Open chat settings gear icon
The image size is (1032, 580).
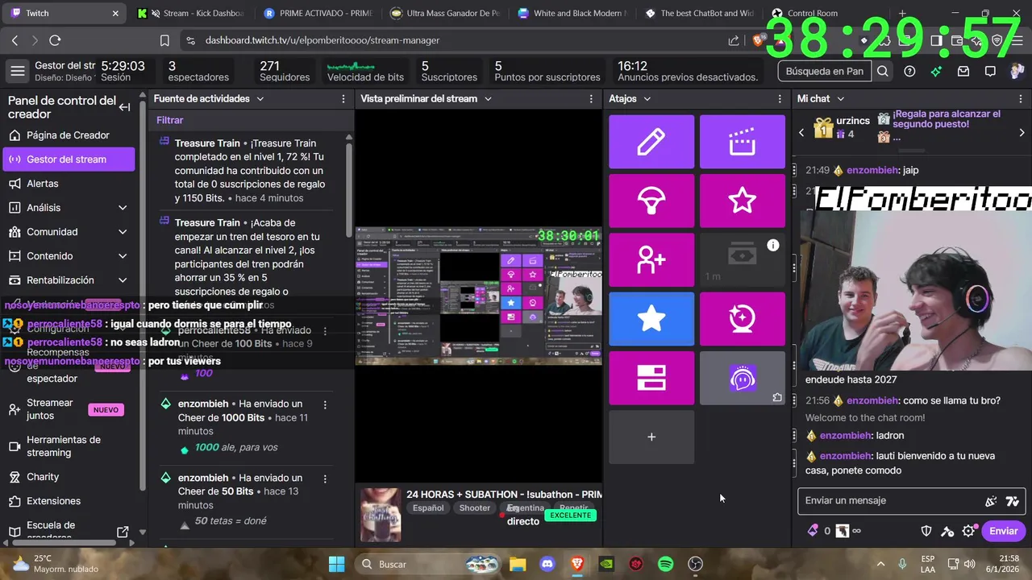[x=969, y=531]
